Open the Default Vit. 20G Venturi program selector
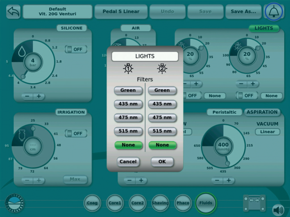The width and height of the screenshot is (290, 217). (x=57, y=12)
